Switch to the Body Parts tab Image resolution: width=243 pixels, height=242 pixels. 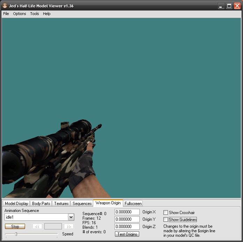[41, 203]
